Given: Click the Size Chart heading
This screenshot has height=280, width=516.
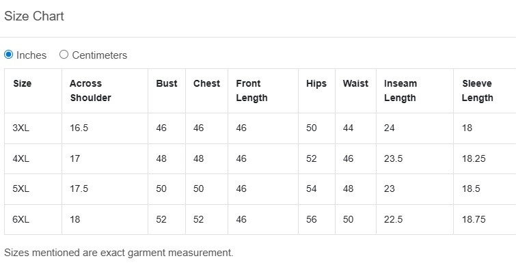Looking at the screenshot, I should tap(34, 16).
